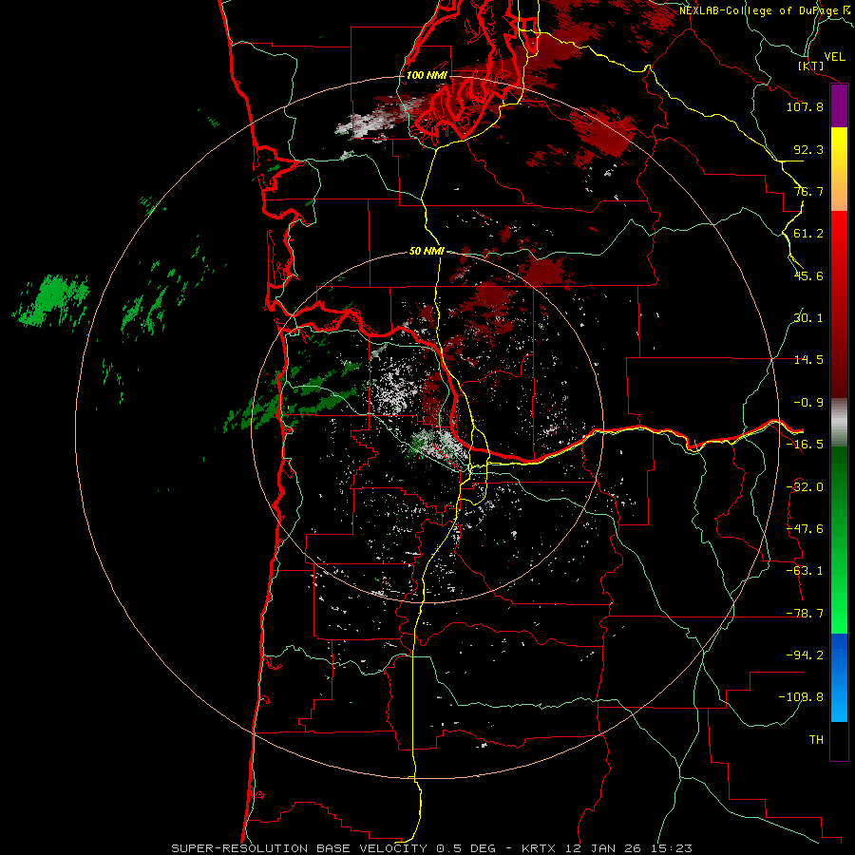Click the -32.0 scale value
The width and height of the screenshot is (855, 855).
805,487
